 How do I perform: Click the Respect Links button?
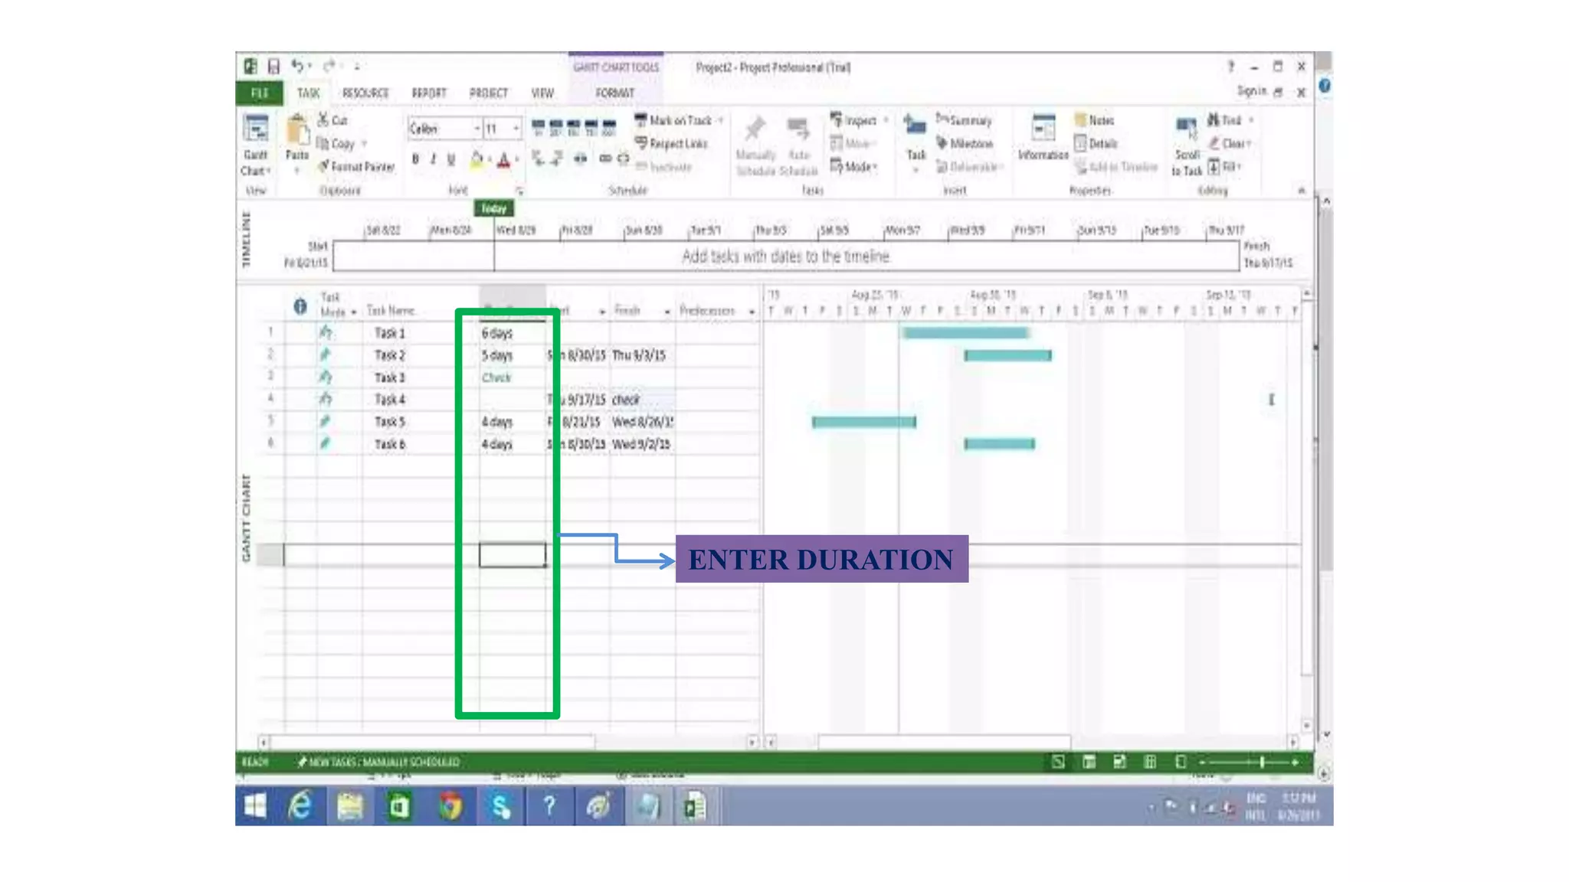pos(671,144)
